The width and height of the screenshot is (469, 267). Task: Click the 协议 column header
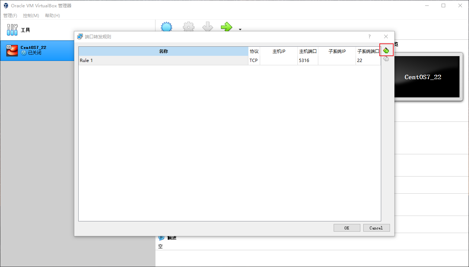[254, 51]
